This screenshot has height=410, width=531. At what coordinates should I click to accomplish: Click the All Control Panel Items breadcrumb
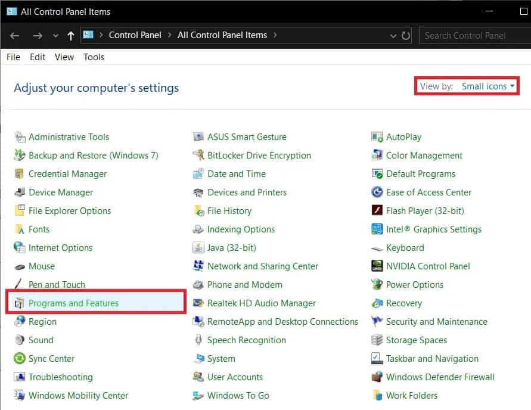[x=222, y=35]
